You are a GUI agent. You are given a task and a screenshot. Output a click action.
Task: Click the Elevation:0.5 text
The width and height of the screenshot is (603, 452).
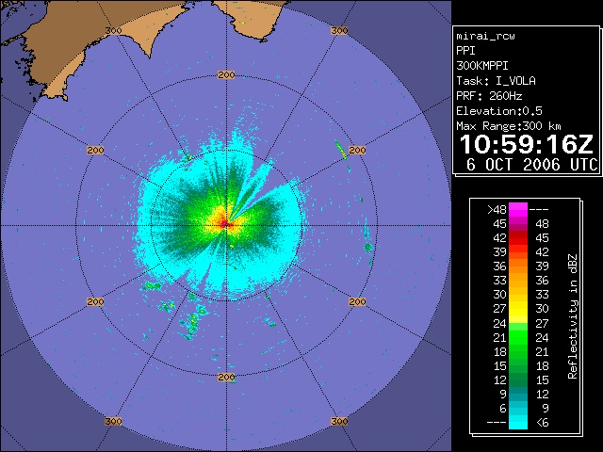[x=499, y=111]
